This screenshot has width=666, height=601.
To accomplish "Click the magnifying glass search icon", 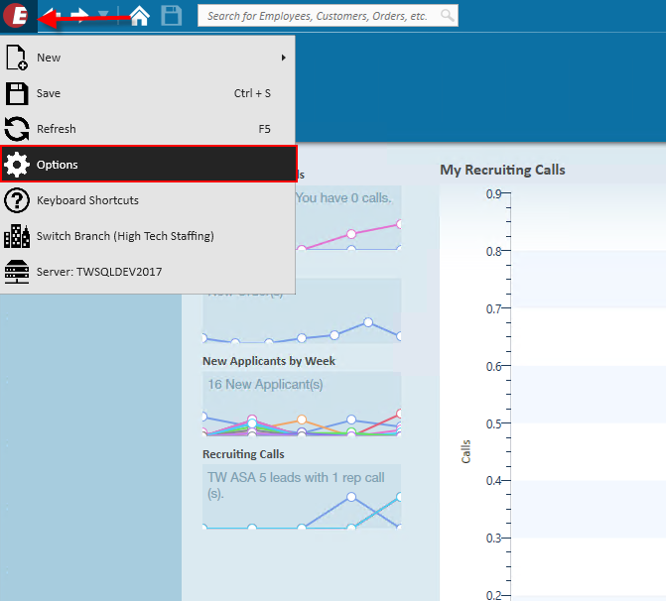I will [448, 16].
